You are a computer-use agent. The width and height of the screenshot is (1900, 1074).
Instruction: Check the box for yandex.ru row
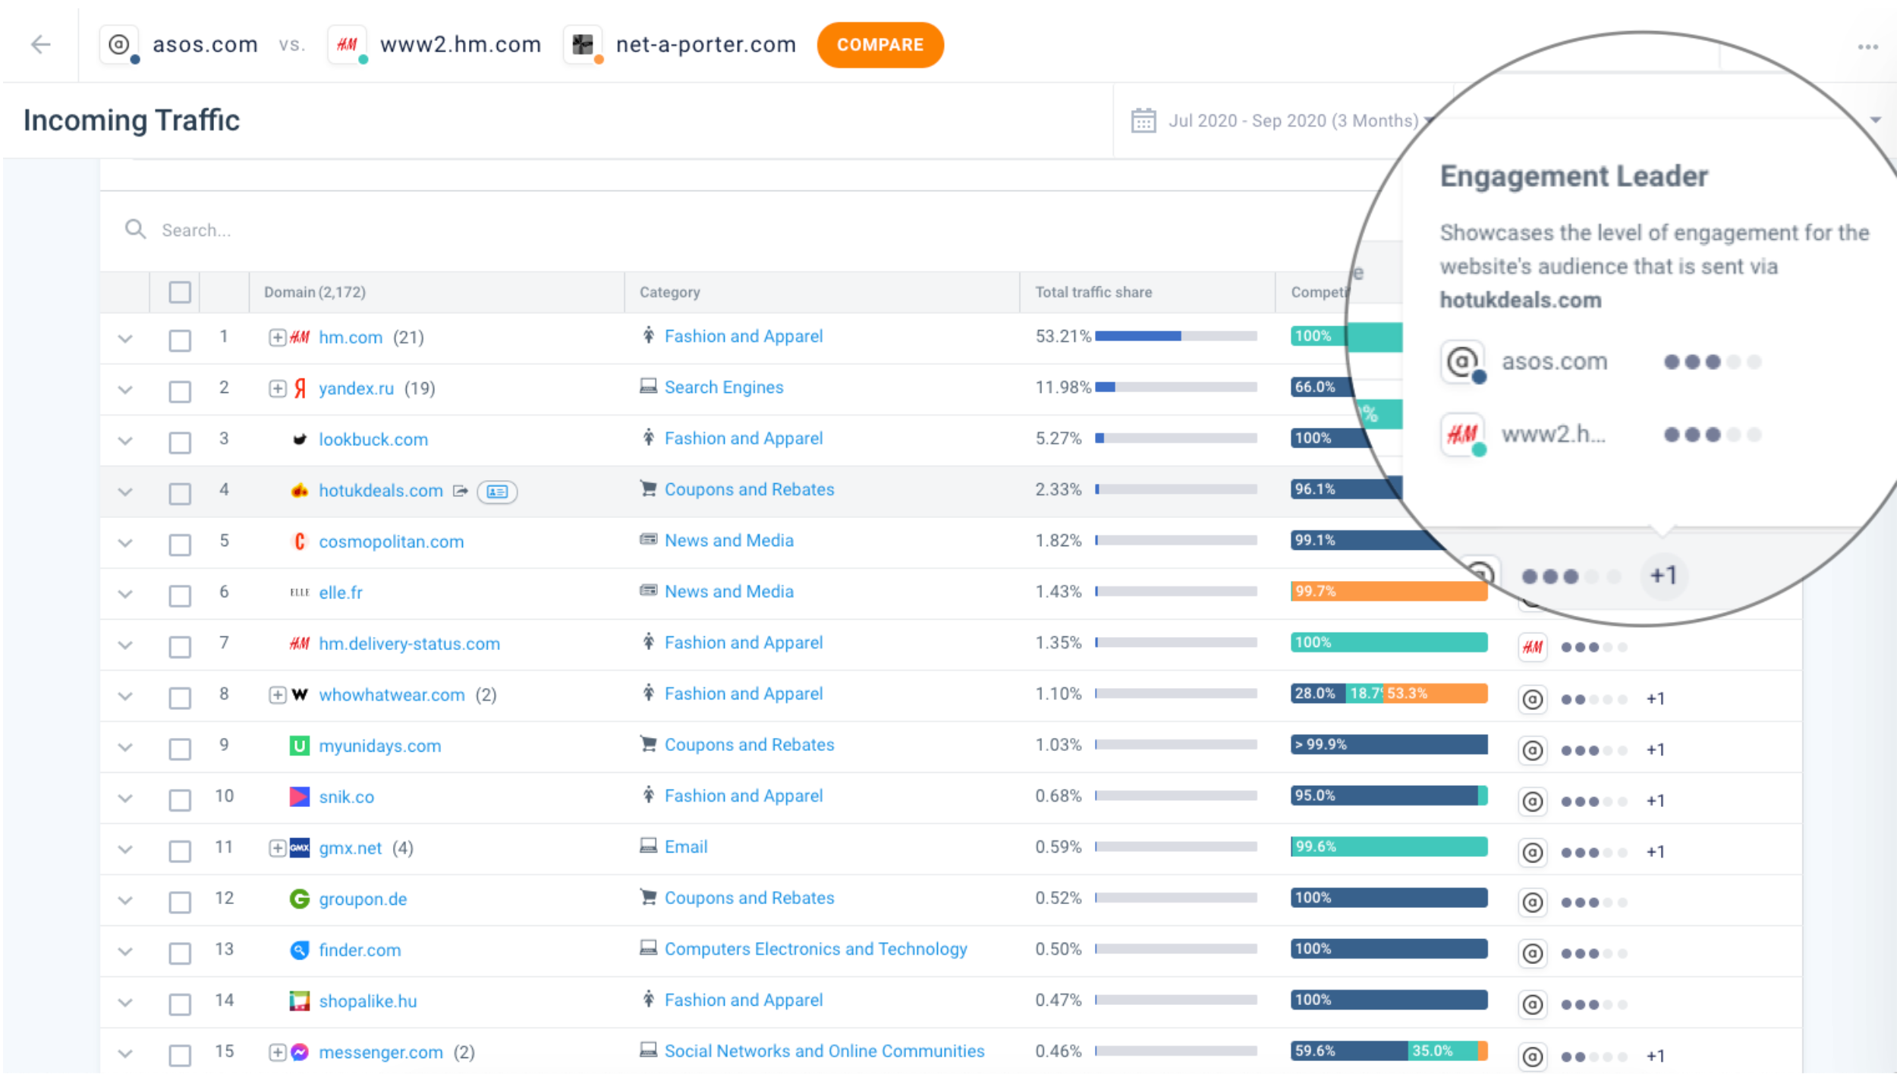(x=180, y=391)
